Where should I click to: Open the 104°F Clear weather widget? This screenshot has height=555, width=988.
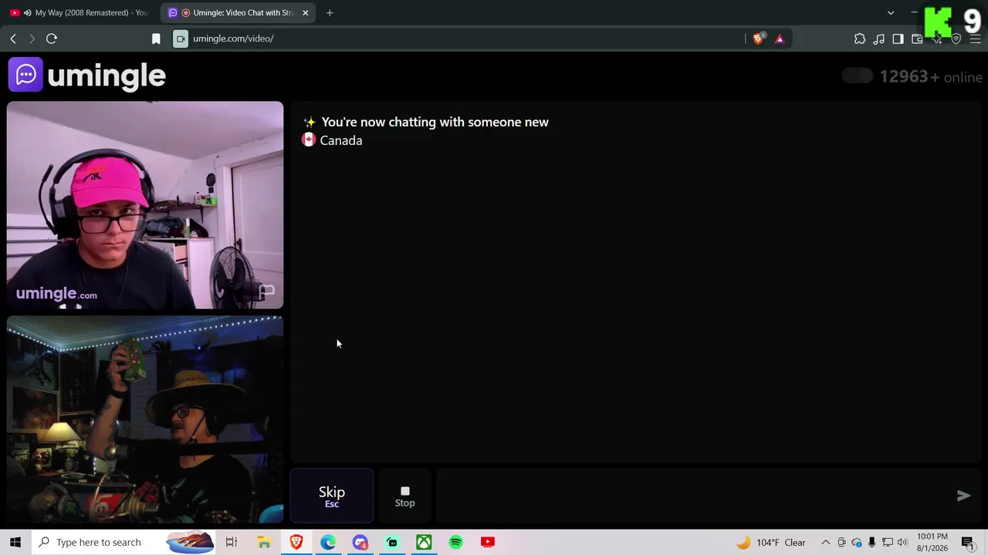pos(771,542)
